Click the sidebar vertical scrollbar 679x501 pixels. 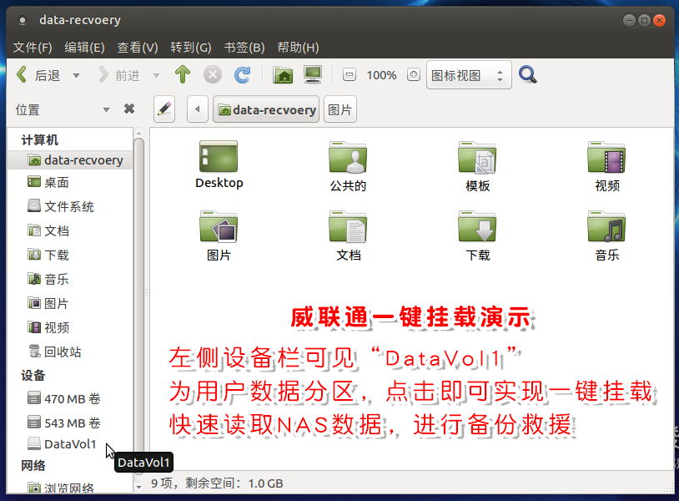[x=138, y=306]
